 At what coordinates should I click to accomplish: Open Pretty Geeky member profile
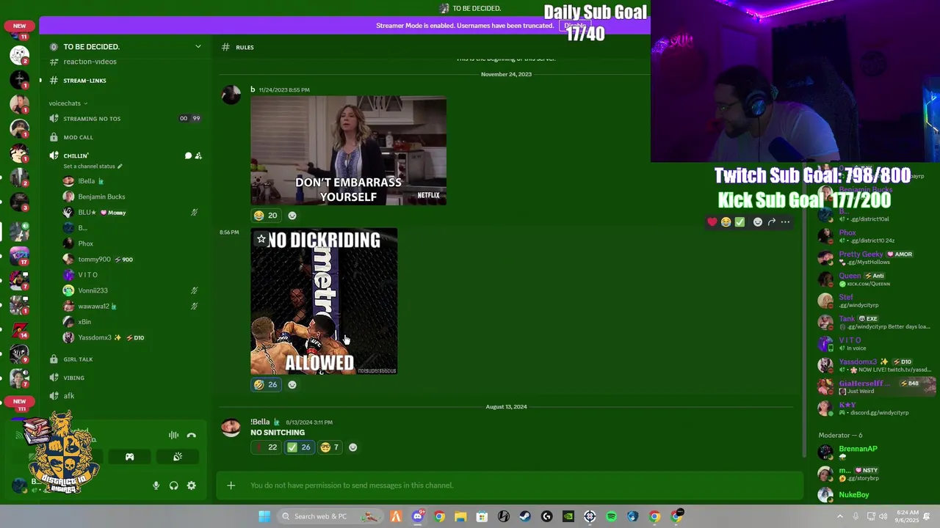(875, 258)
